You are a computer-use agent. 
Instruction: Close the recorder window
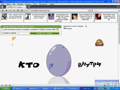117,81
